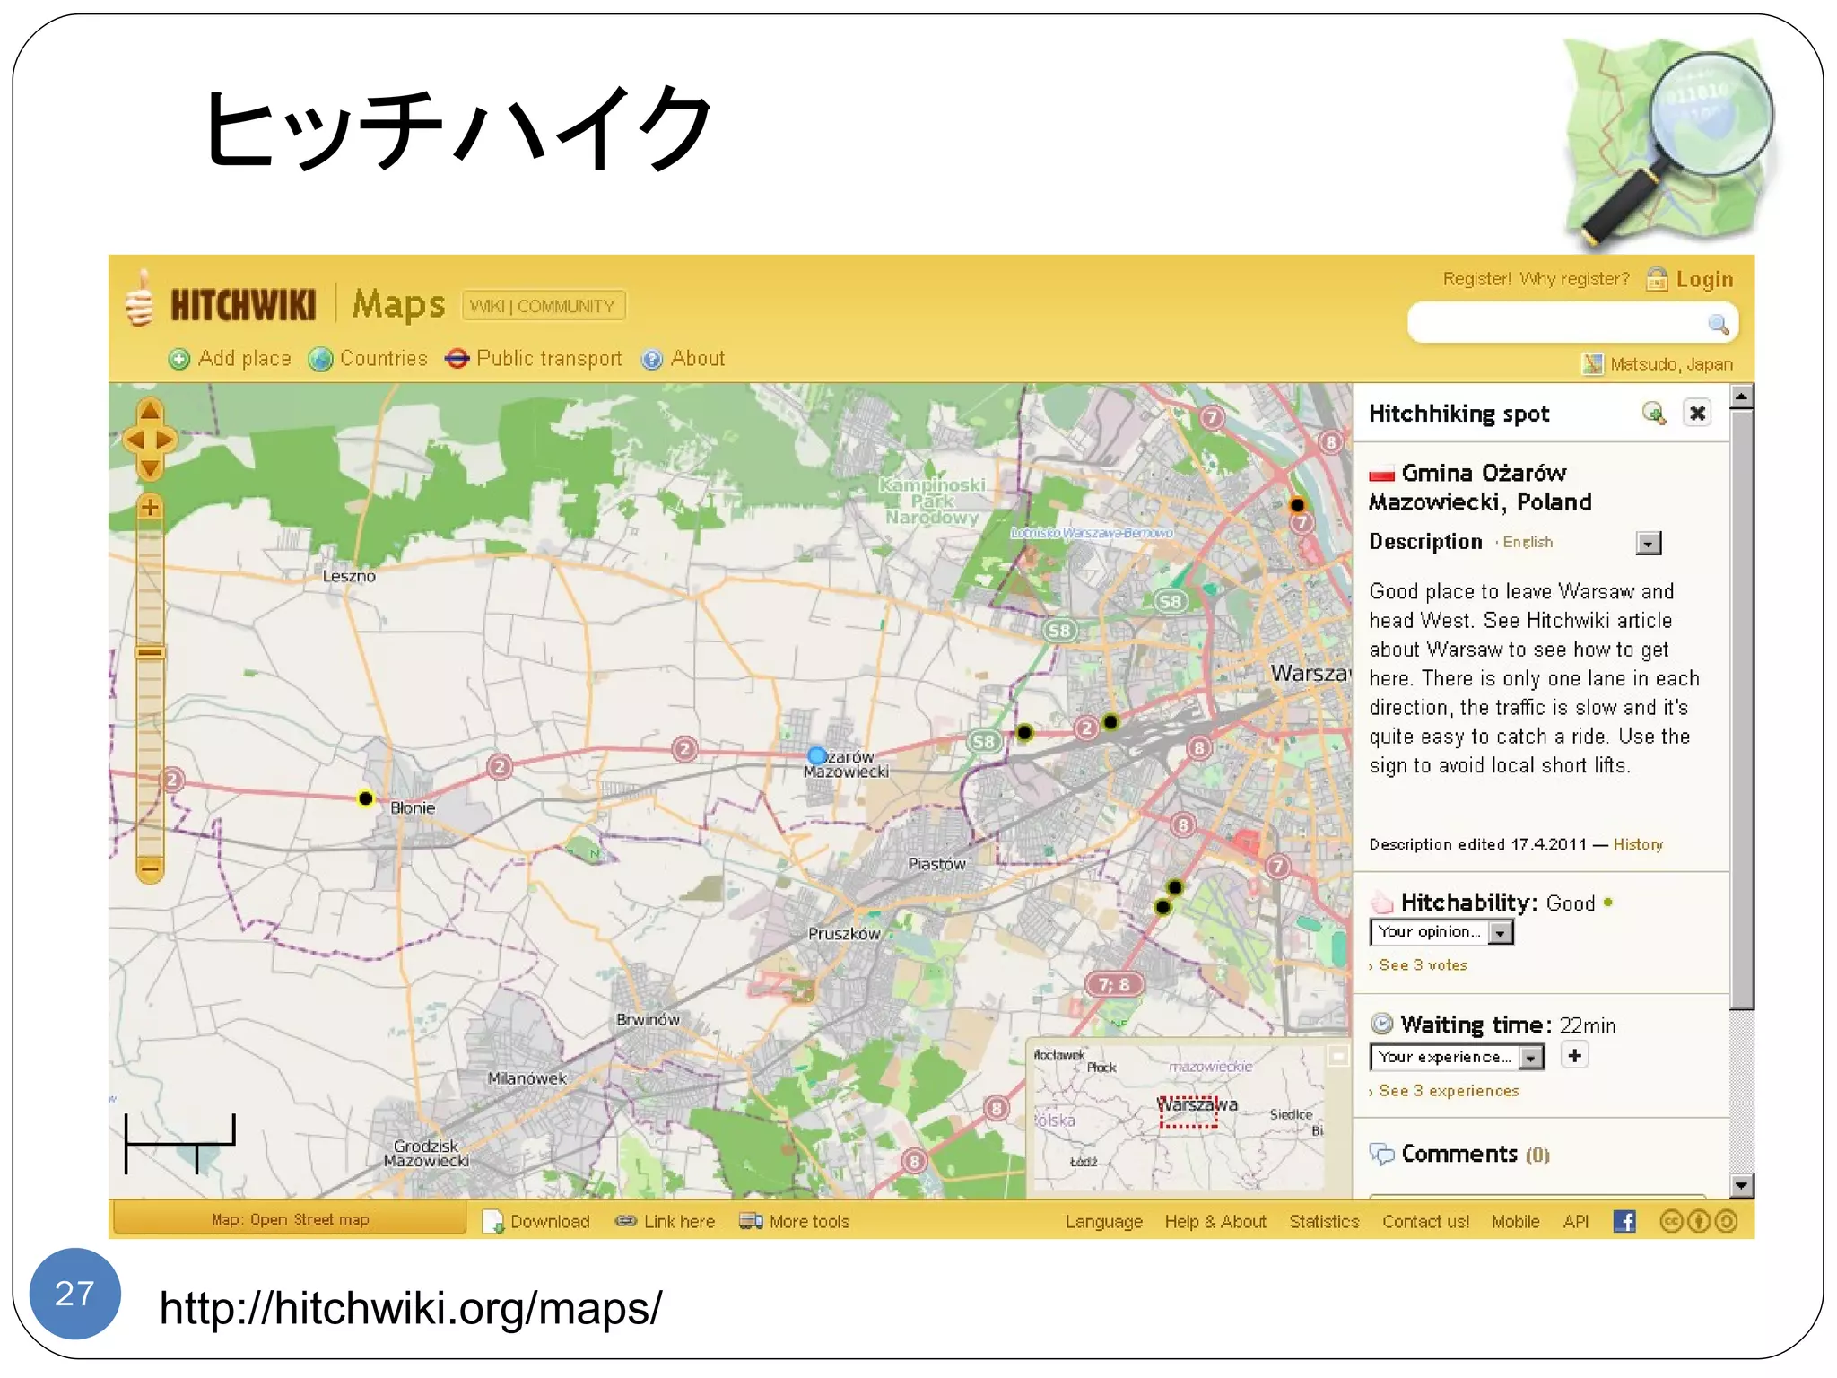Open Public transport layer
Viewport: 1837px width, 1378px height.
point(534,359)
